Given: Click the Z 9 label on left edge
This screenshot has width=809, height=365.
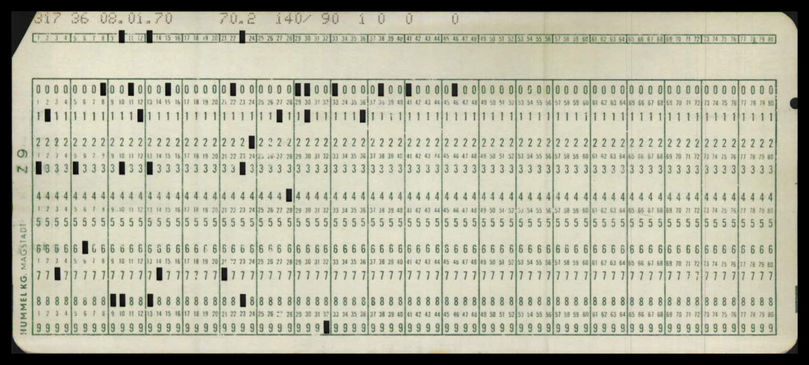Looking at the screenshot, I should pos(21,165).
